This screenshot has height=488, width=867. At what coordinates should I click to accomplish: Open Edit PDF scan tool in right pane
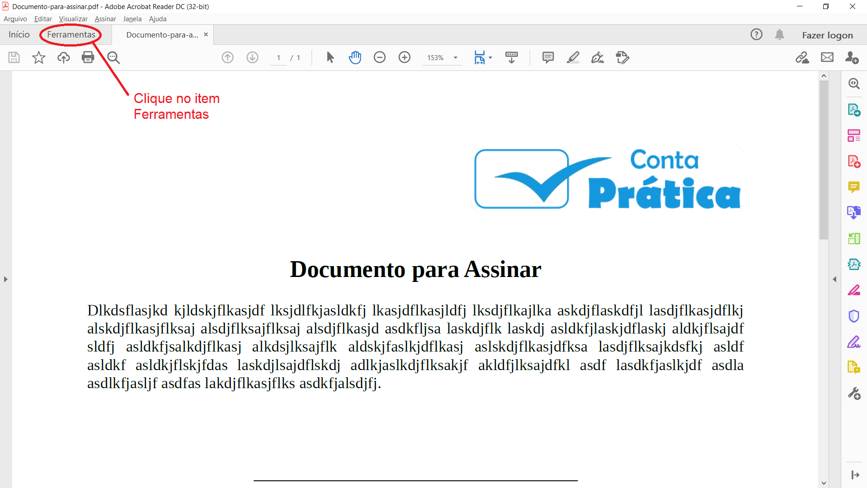[854, 264]
